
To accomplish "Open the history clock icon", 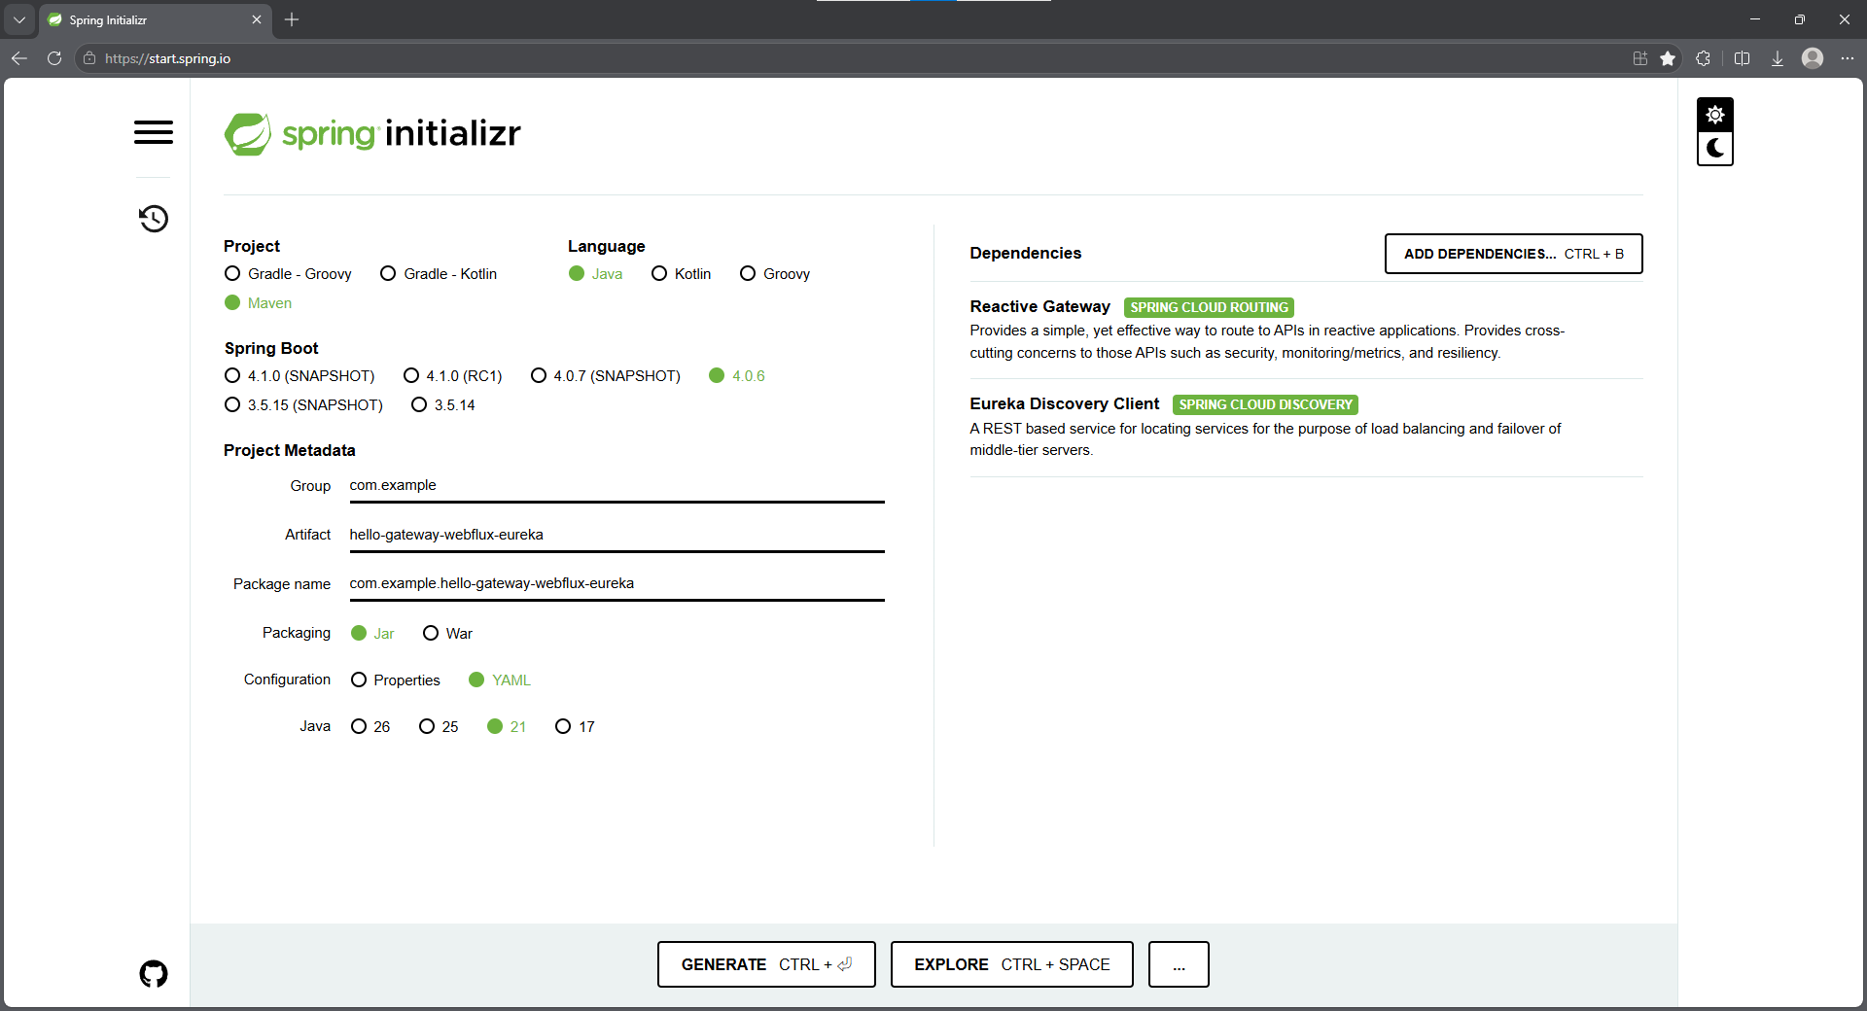I will tap(154, 219).
